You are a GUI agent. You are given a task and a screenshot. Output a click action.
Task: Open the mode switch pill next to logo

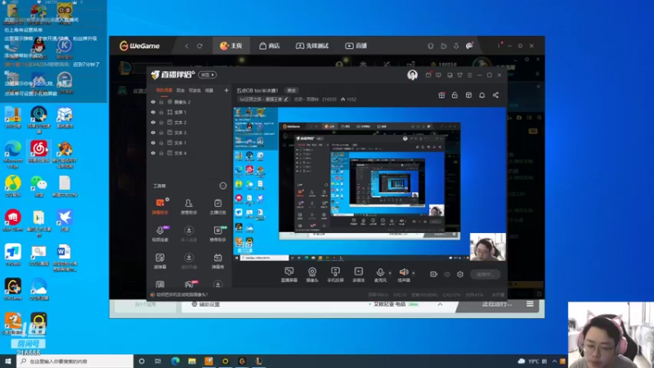click(x=208, y=74)
